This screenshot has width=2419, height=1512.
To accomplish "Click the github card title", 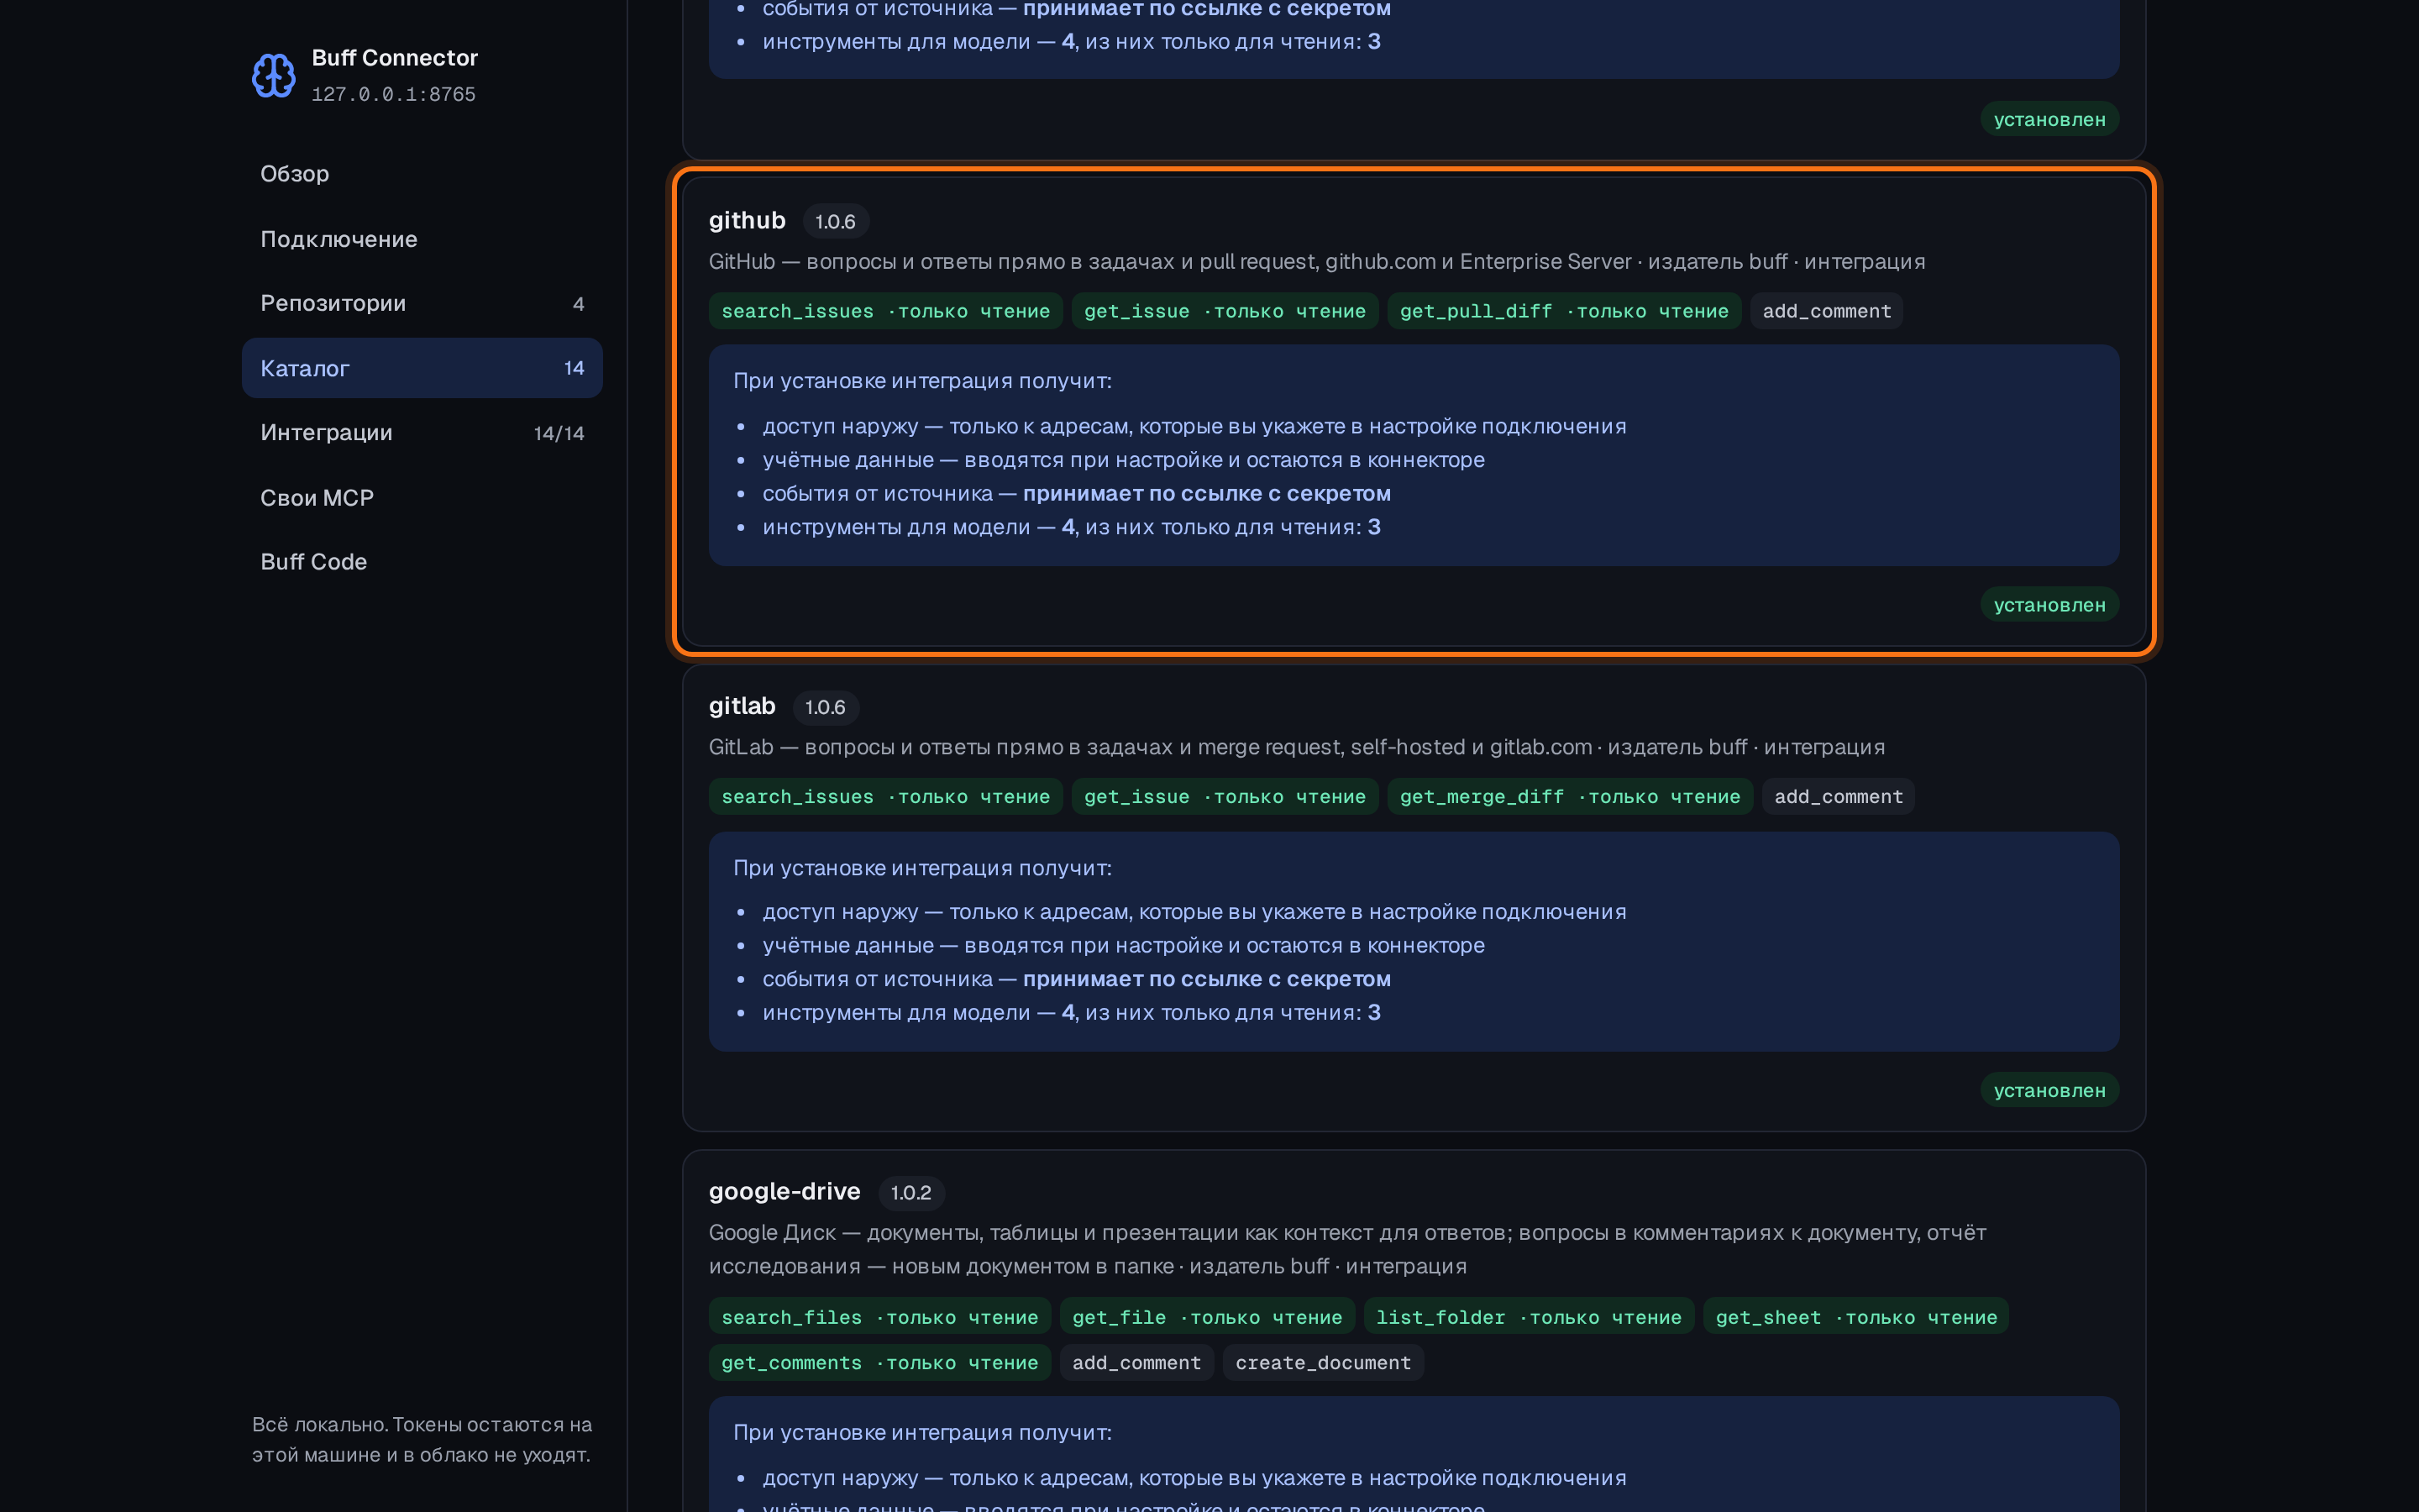I will pos(747,220).
